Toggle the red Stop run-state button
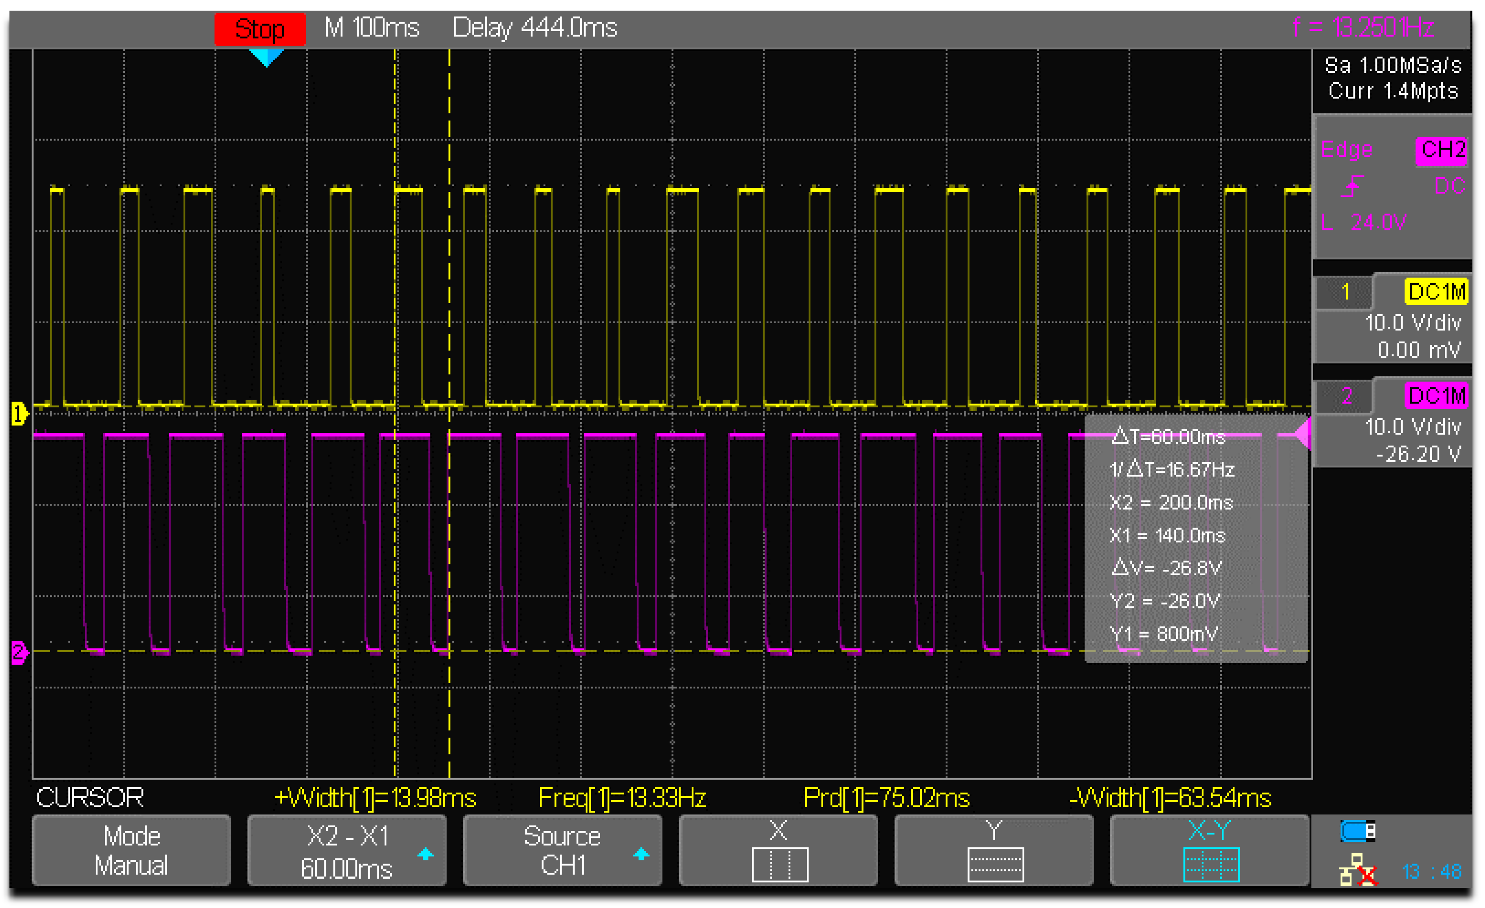The image size is (1485, 908). pos(260,29)
